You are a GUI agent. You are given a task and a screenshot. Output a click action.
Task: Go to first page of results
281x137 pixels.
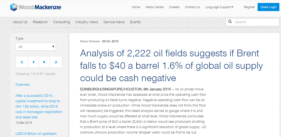(x=22, y=62)
